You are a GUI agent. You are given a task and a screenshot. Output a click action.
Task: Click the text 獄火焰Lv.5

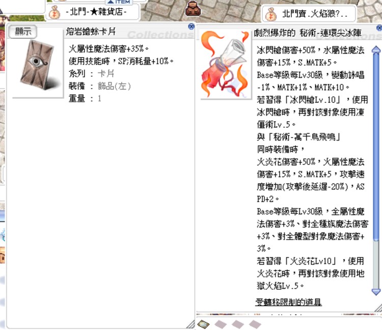(280, 286)
